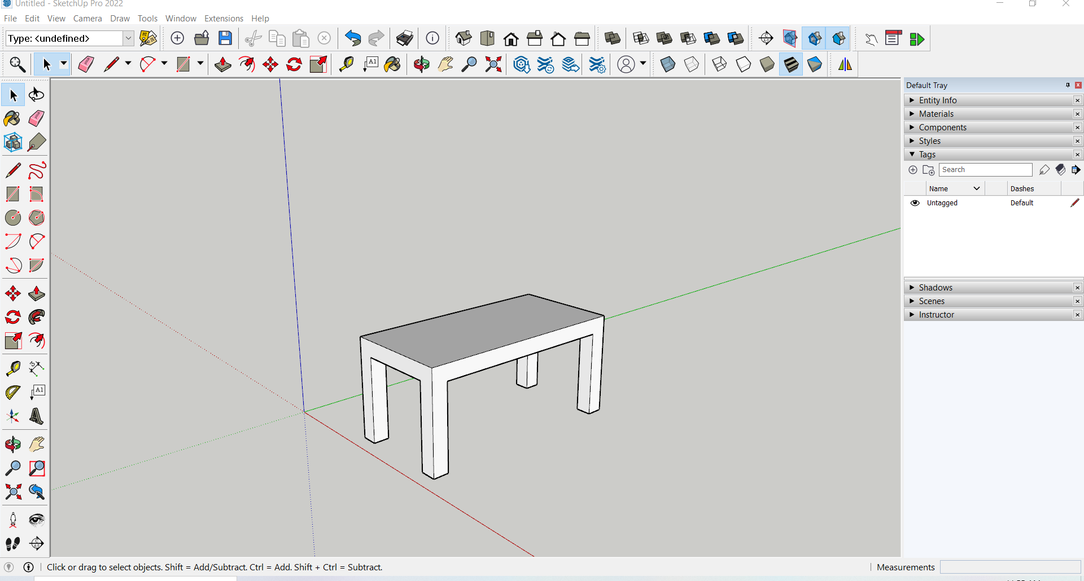The image size is (1084, 581).
Task: Toggle Display Section Cuts button
Action: (x=814, y=38)
